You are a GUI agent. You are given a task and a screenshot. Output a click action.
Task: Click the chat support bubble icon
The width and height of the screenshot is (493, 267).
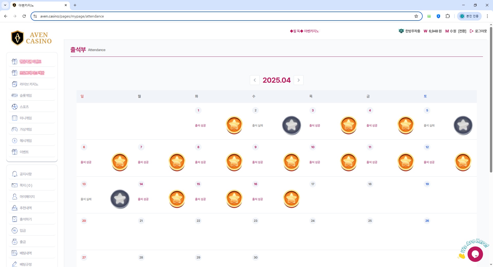click(x=475, y=254)
